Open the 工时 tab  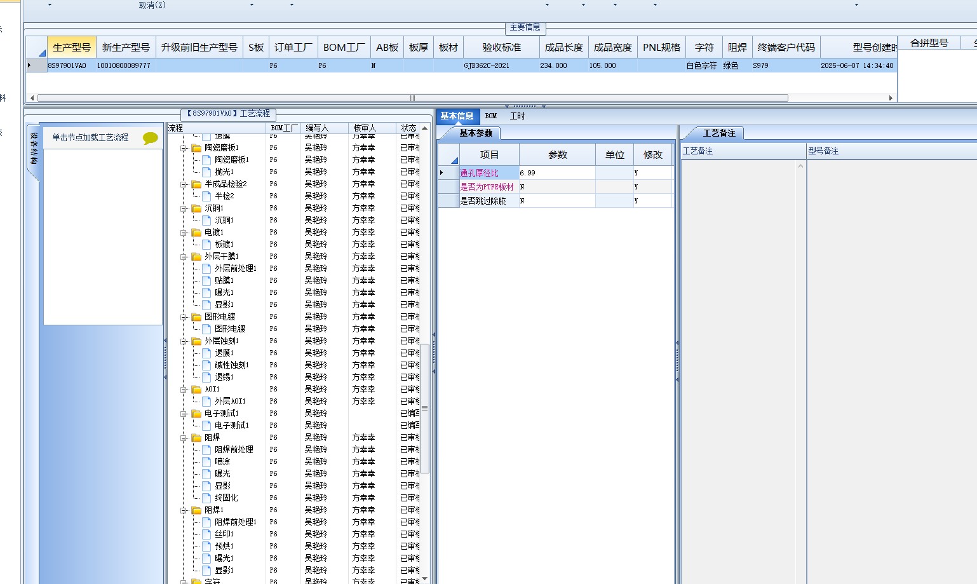coord(518,116)
